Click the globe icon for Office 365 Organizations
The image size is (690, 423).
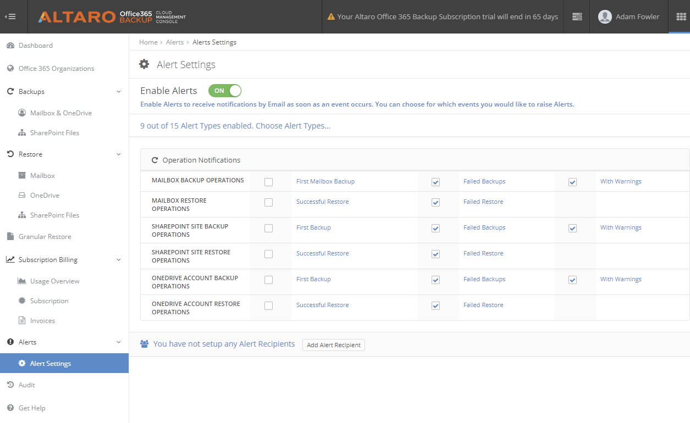(x=10, y=69)
